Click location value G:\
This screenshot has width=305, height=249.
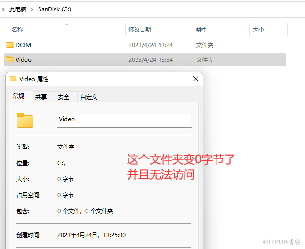[62, 163]
